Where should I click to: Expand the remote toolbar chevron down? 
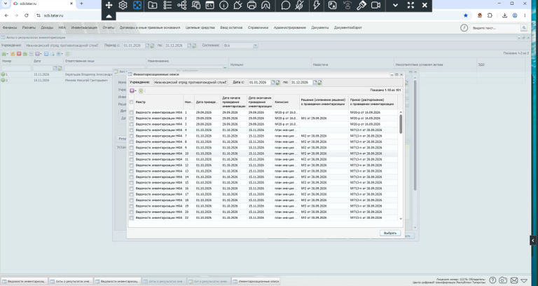point(395,5)
